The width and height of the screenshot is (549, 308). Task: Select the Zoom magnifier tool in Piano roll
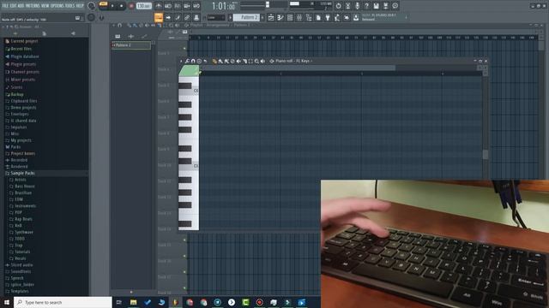256,61
